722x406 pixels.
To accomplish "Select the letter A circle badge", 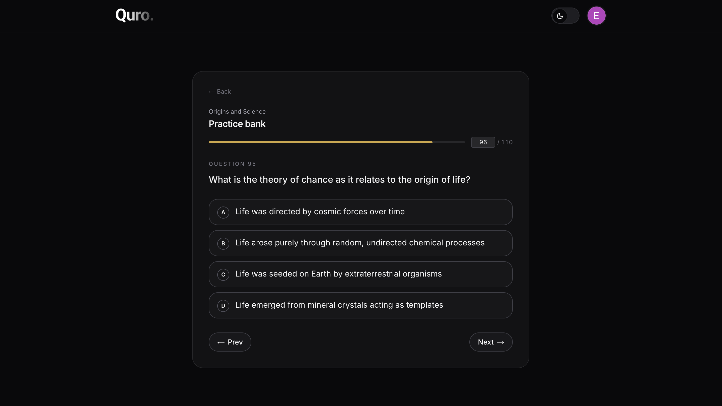I will (223, 212).
